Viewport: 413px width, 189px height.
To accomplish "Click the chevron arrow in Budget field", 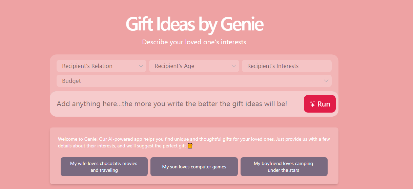I will click(326, 81).
